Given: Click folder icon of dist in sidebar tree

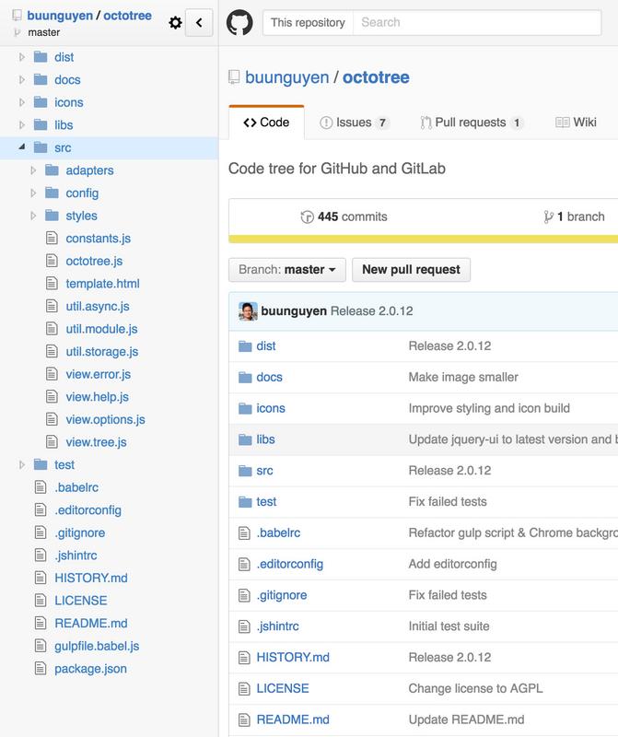Looking at the screenshot, I should click(41, 57).
